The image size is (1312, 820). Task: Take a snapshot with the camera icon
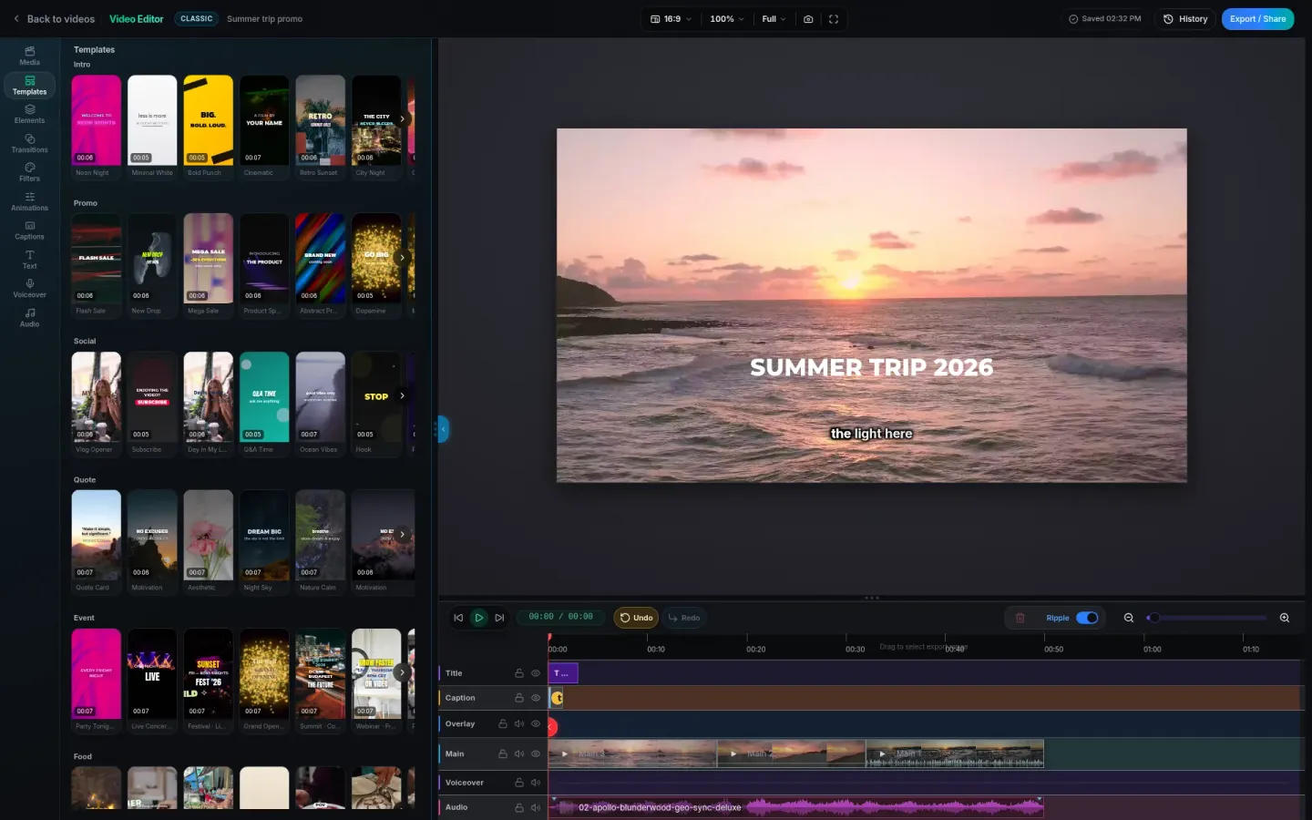pos(808,19)
